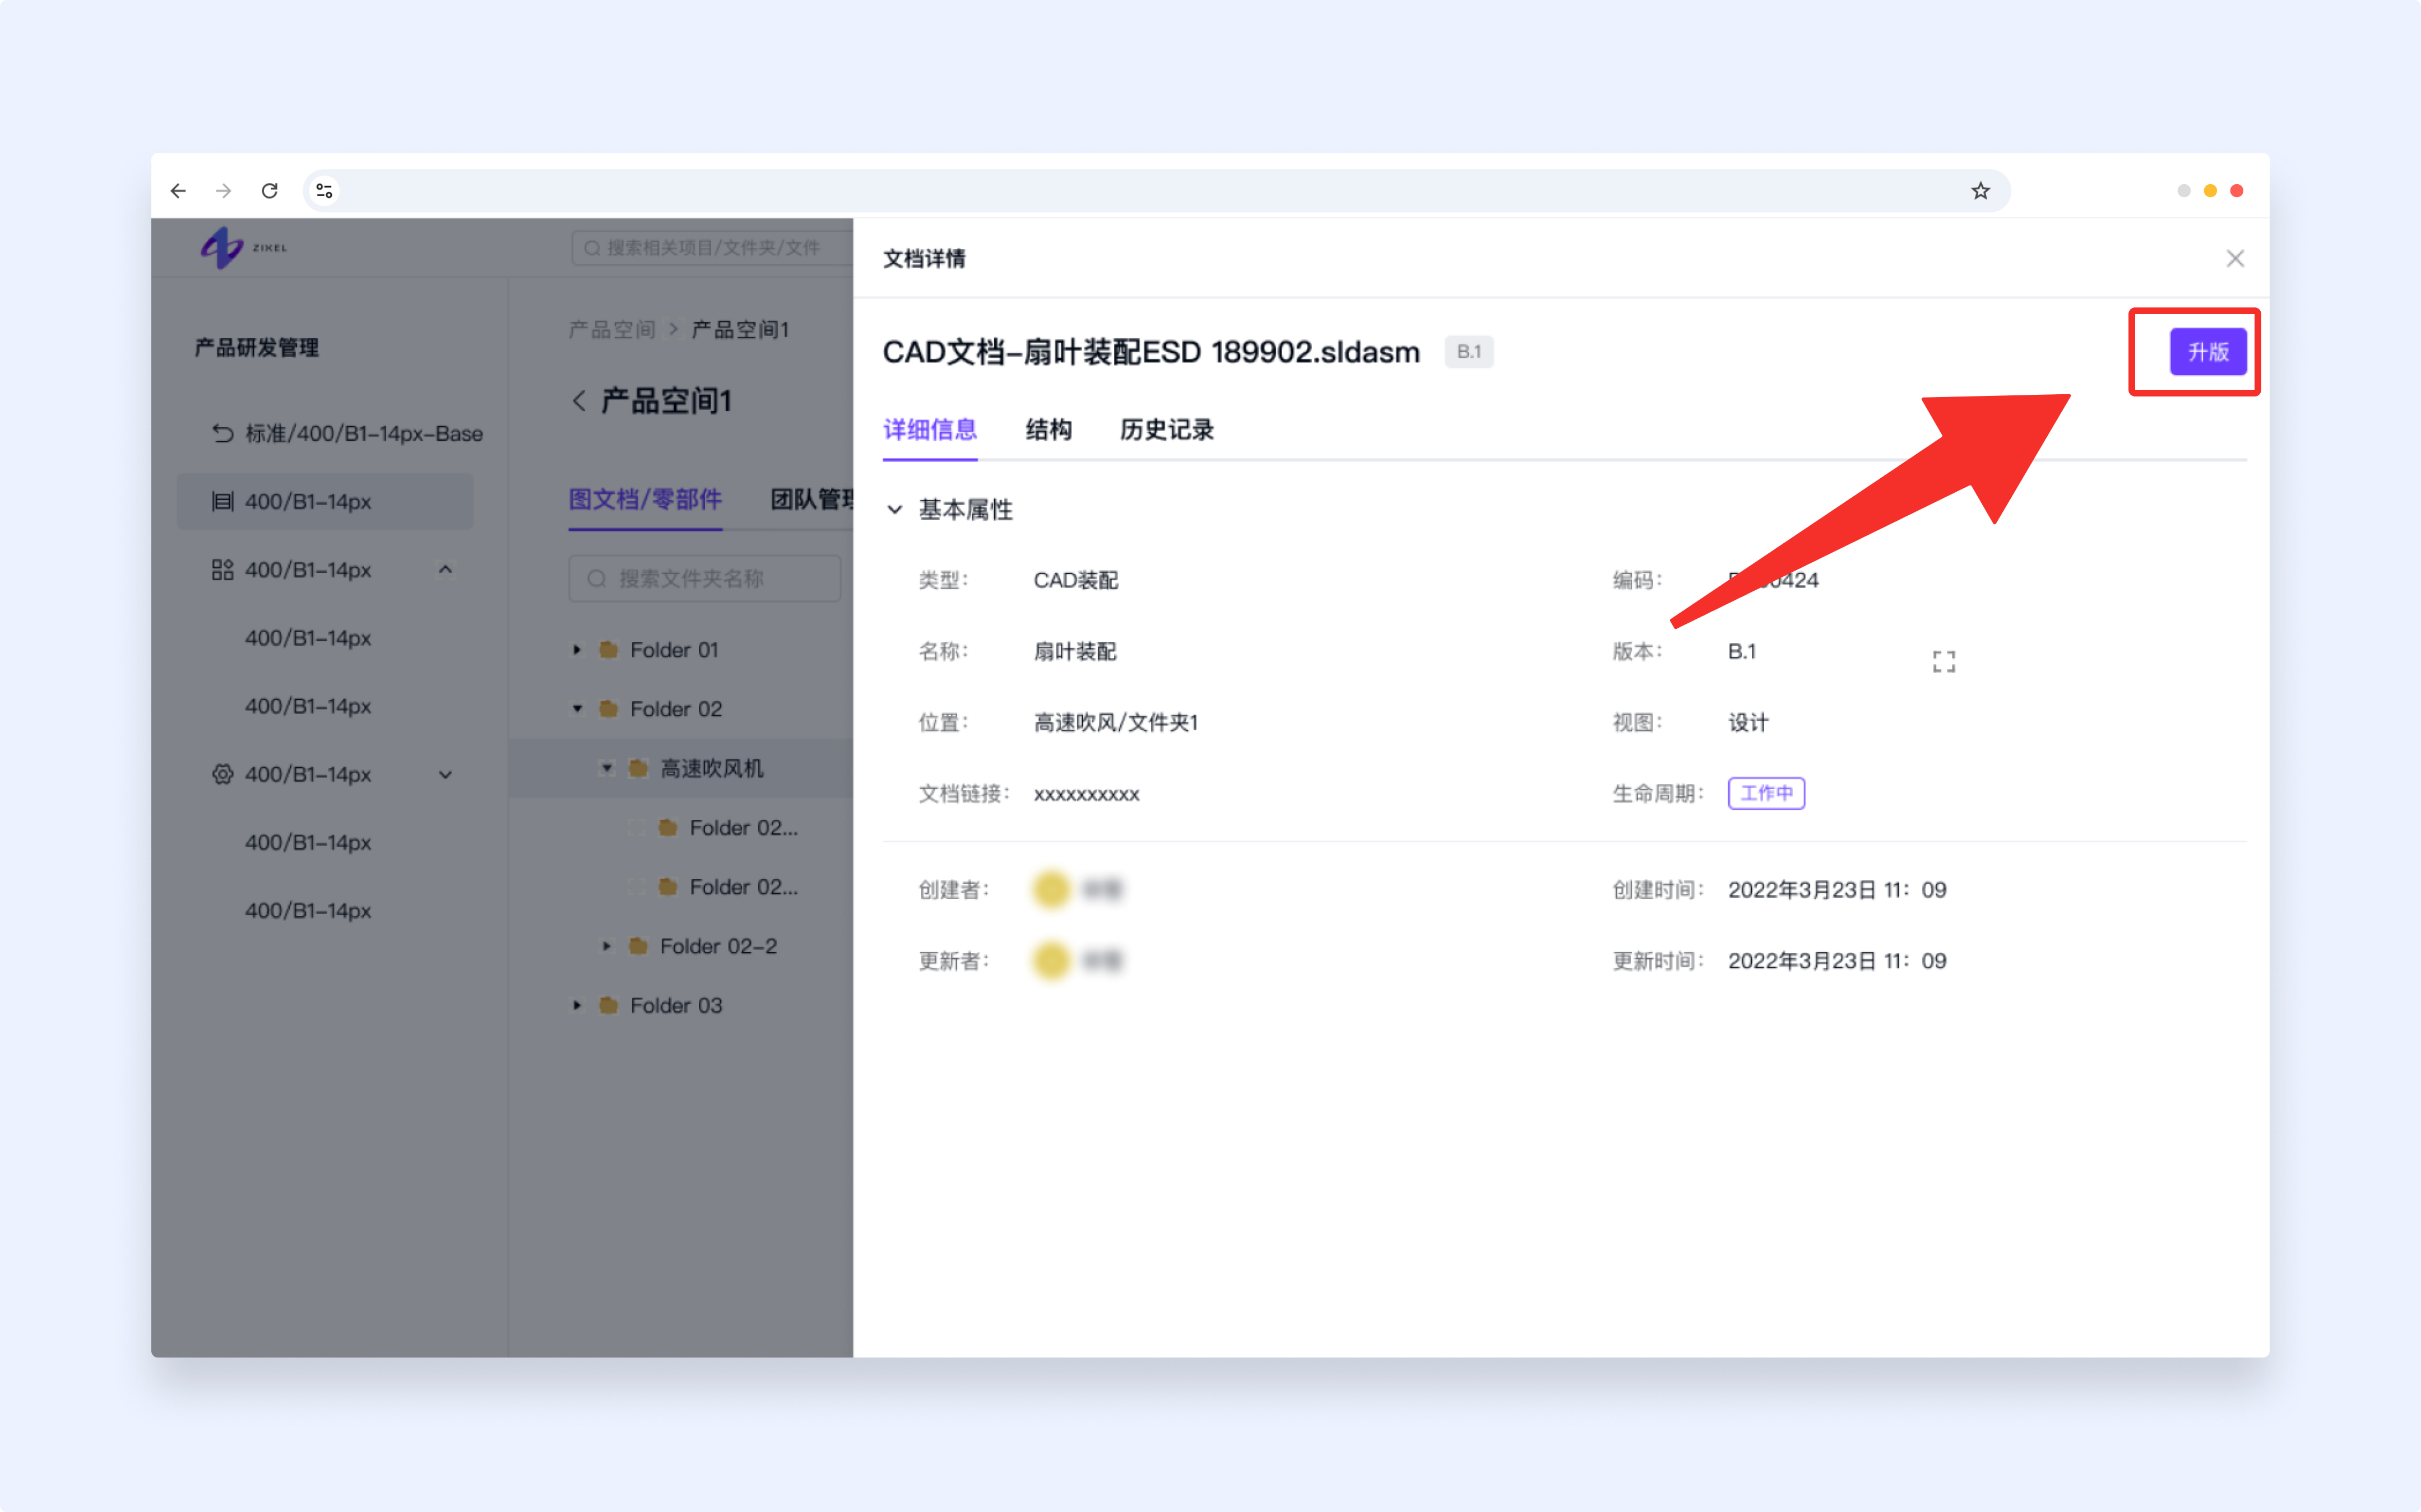Go back using arrow beside 产品空间1 heading
The width and height of the screenshot is (2421, 1512).
pyautogui.click(x=578, y=401)
